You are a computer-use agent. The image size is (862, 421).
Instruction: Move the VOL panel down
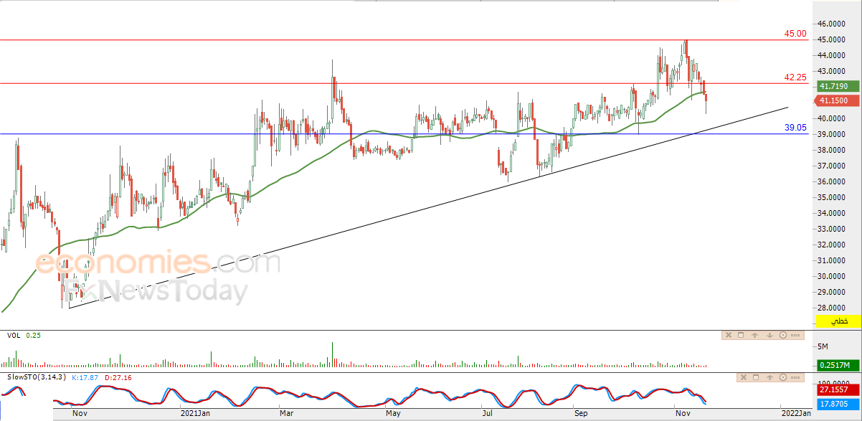769,335
